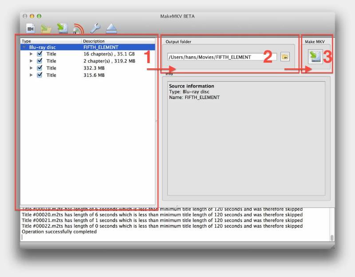Viewport: 355px width, 277px height.
Task: Click the open folder toolbar icon
Action: (x=46, y=29)
